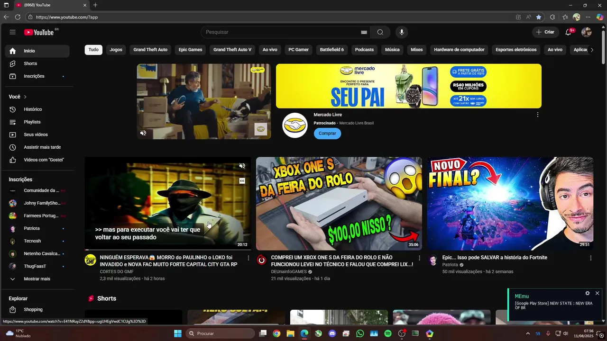Unmute the Mercado Livre ad video
This screenshot has width=607, height=341.
(143, 133)
